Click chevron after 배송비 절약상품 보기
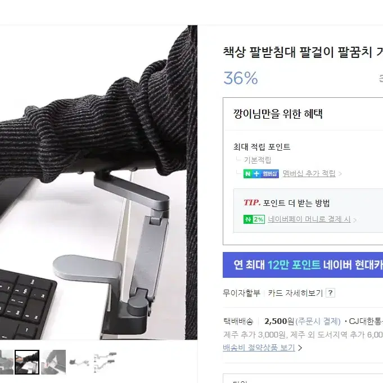 coord(300,348)
